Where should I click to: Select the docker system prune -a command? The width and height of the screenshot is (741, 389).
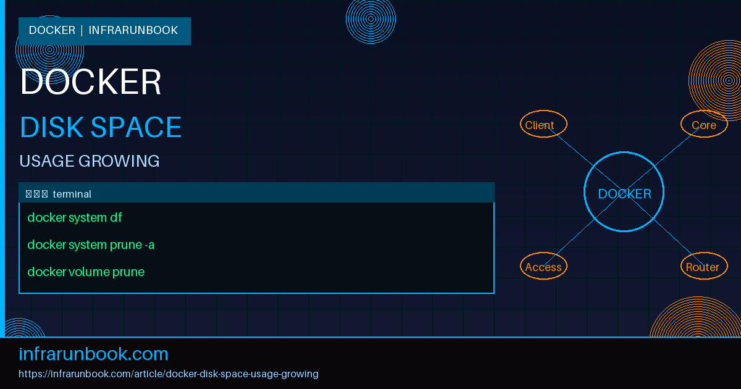click(90, 245)
